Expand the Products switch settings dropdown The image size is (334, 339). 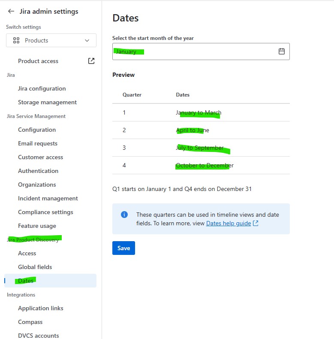[51, 40]
